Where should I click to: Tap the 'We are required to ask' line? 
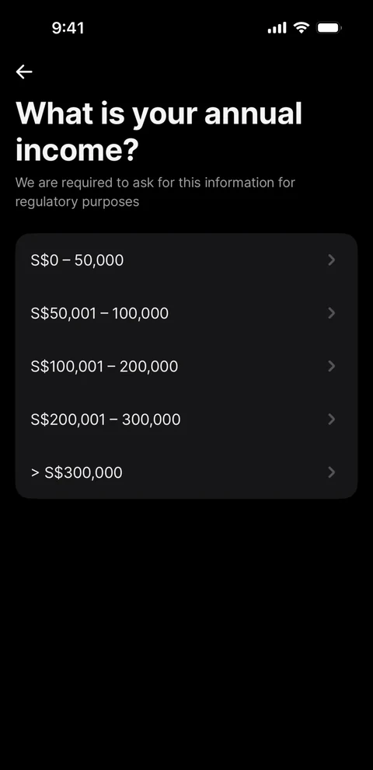[x=155, y=183]
